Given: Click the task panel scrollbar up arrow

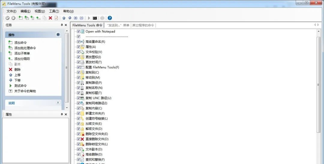Looking at the screenshot, I should [x=67, y=31].
